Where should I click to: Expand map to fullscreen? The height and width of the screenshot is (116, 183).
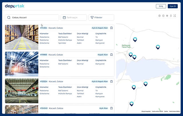[175, 16]
